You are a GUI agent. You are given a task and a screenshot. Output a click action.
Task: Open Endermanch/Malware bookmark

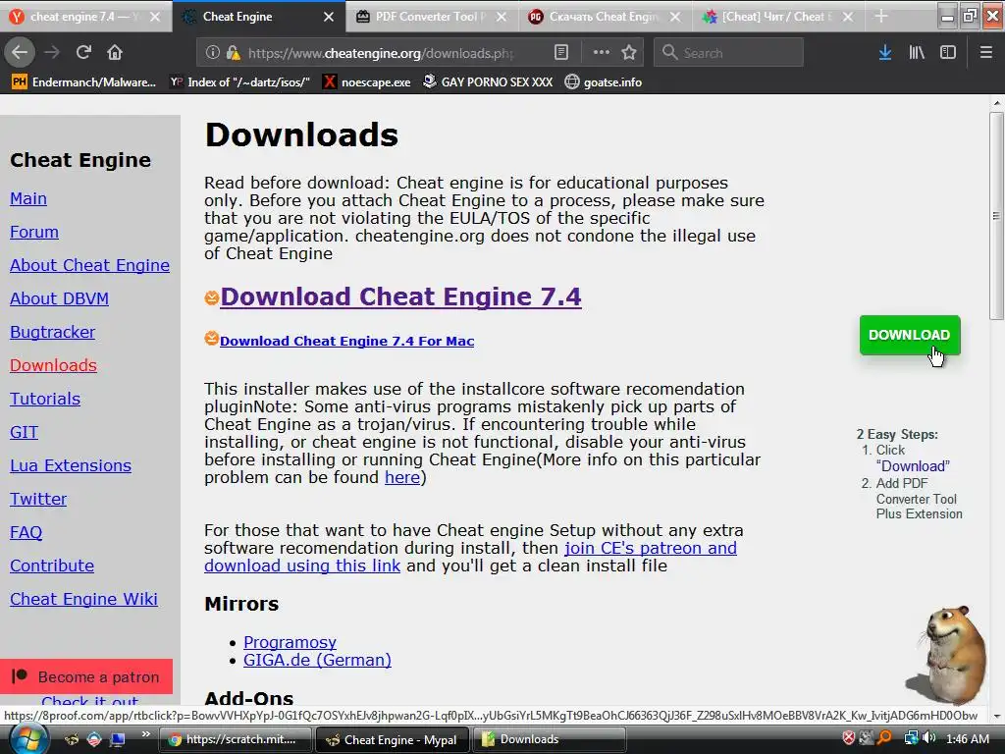tap(84, 82)
